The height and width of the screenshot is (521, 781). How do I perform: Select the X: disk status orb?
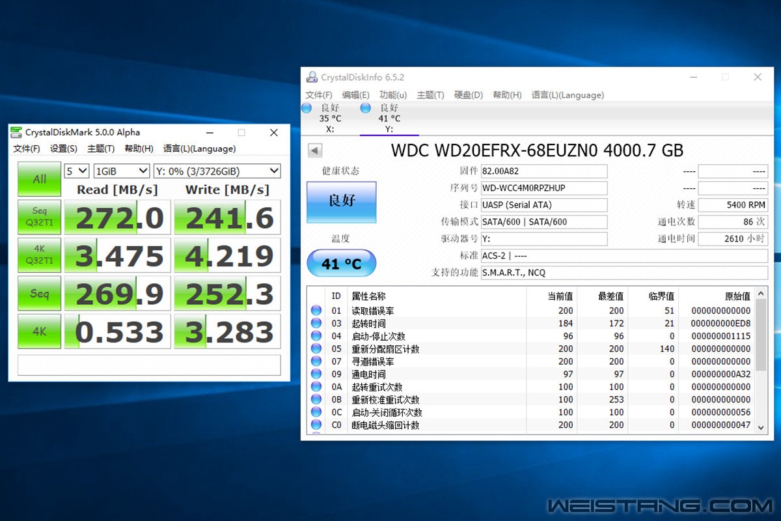[307, 107]
